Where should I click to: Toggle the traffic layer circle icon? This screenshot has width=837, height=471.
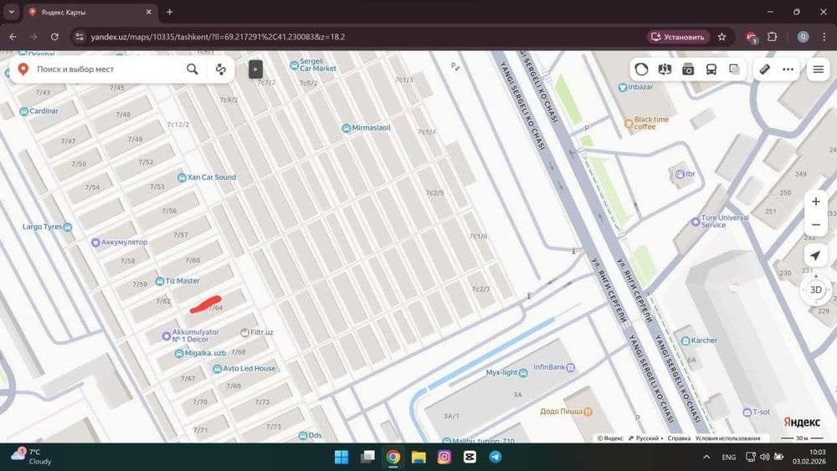pos(641,69)
